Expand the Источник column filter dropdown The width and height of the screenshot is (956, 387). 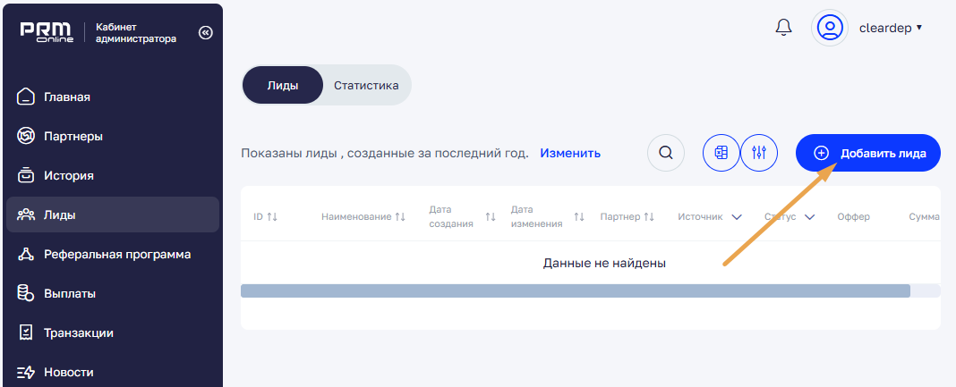737,217
